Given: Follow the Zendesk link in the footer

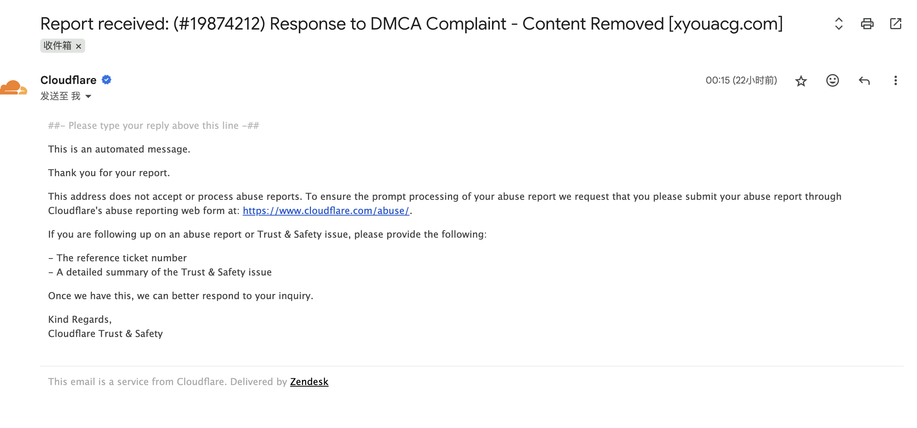Looking at the screenshot, I should [309, 382].
